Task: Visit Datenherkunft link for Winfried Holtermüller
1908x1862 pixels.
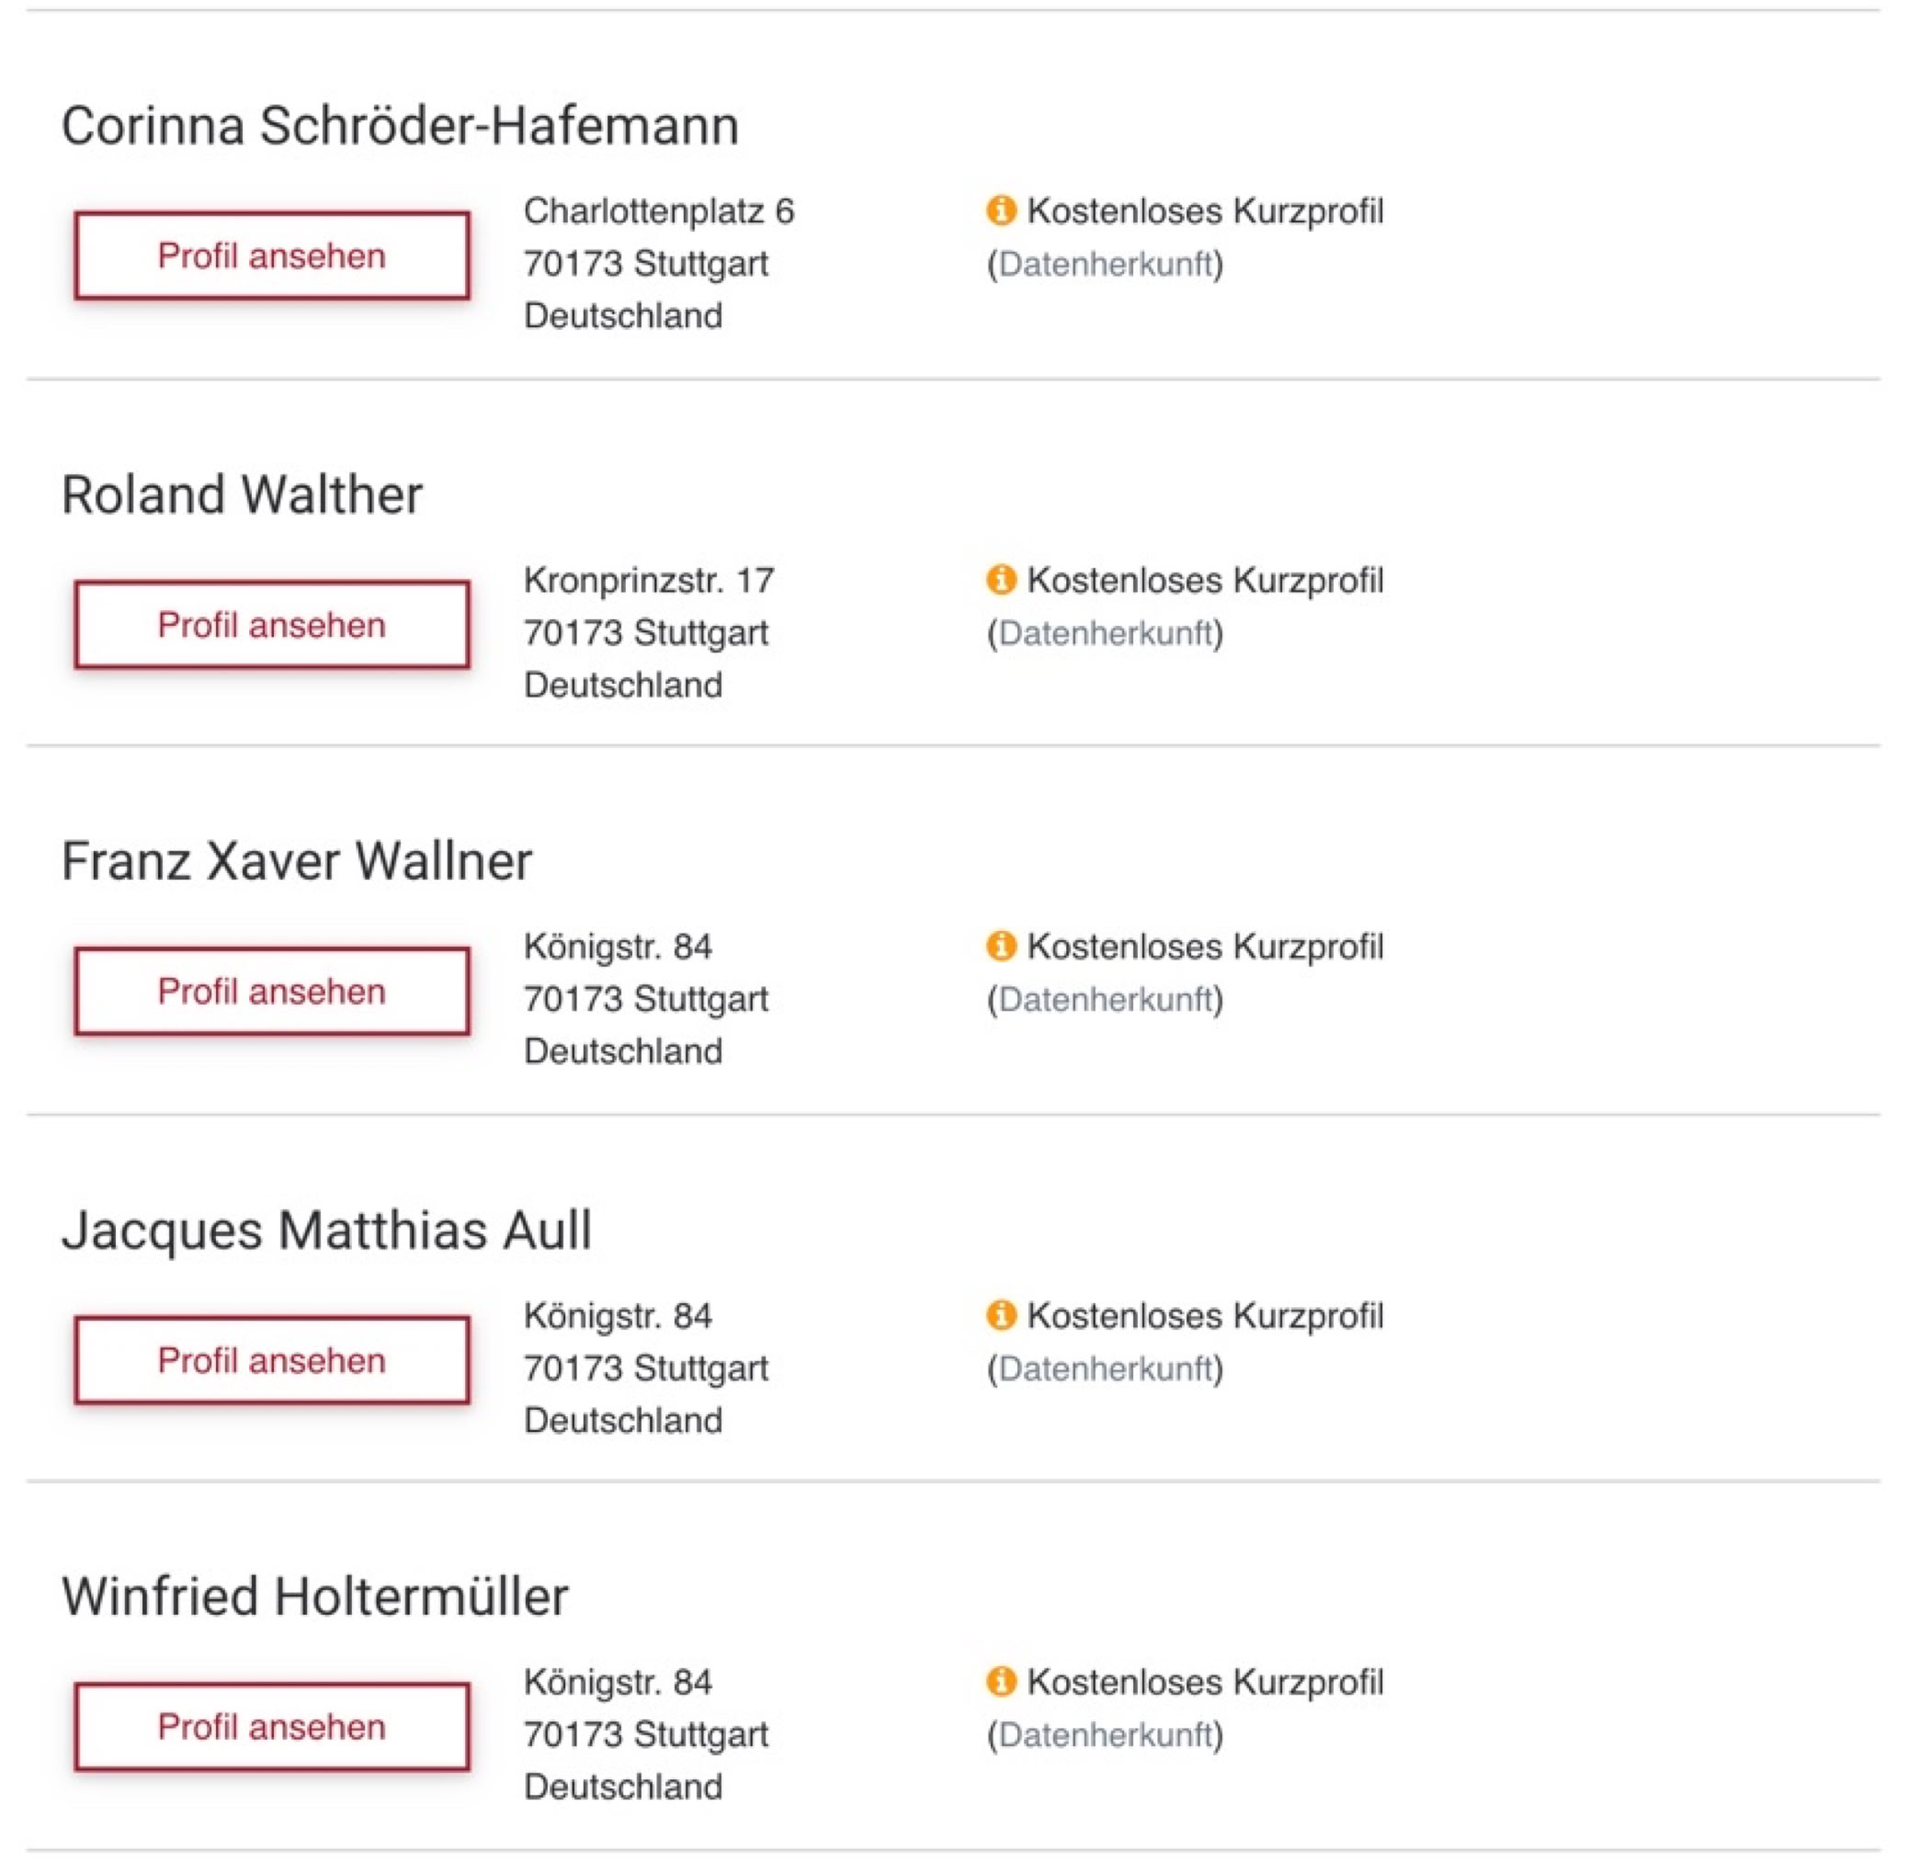Action: tap(1105, 1735)
